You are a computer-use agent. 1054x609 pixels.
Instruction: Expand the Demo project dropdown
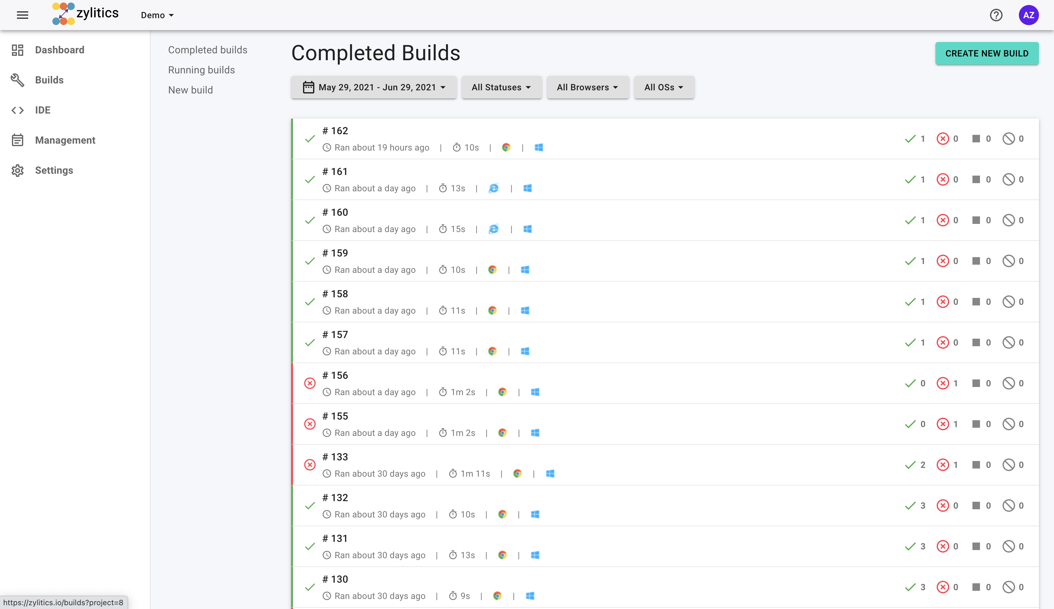[x=157, y=15]
